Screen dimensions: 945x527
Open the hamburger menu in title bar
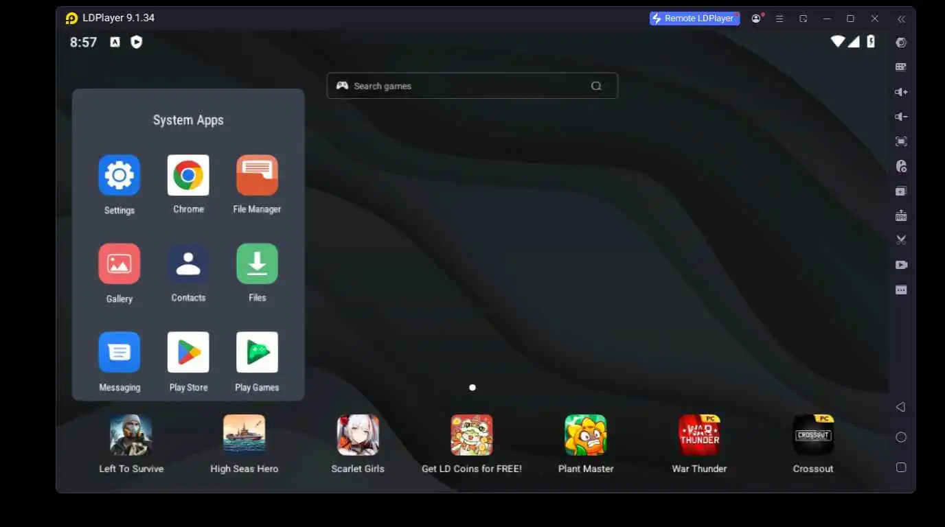point(779,19)
